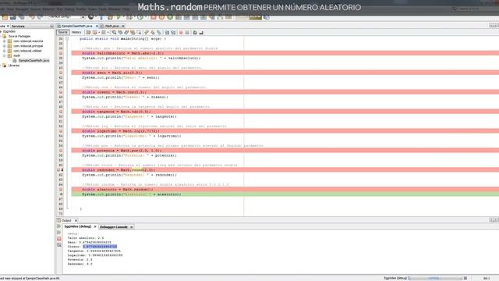499x281 pixels.
Task: Switch to the Math.java editor tab
Action: (x=111, y=26)
